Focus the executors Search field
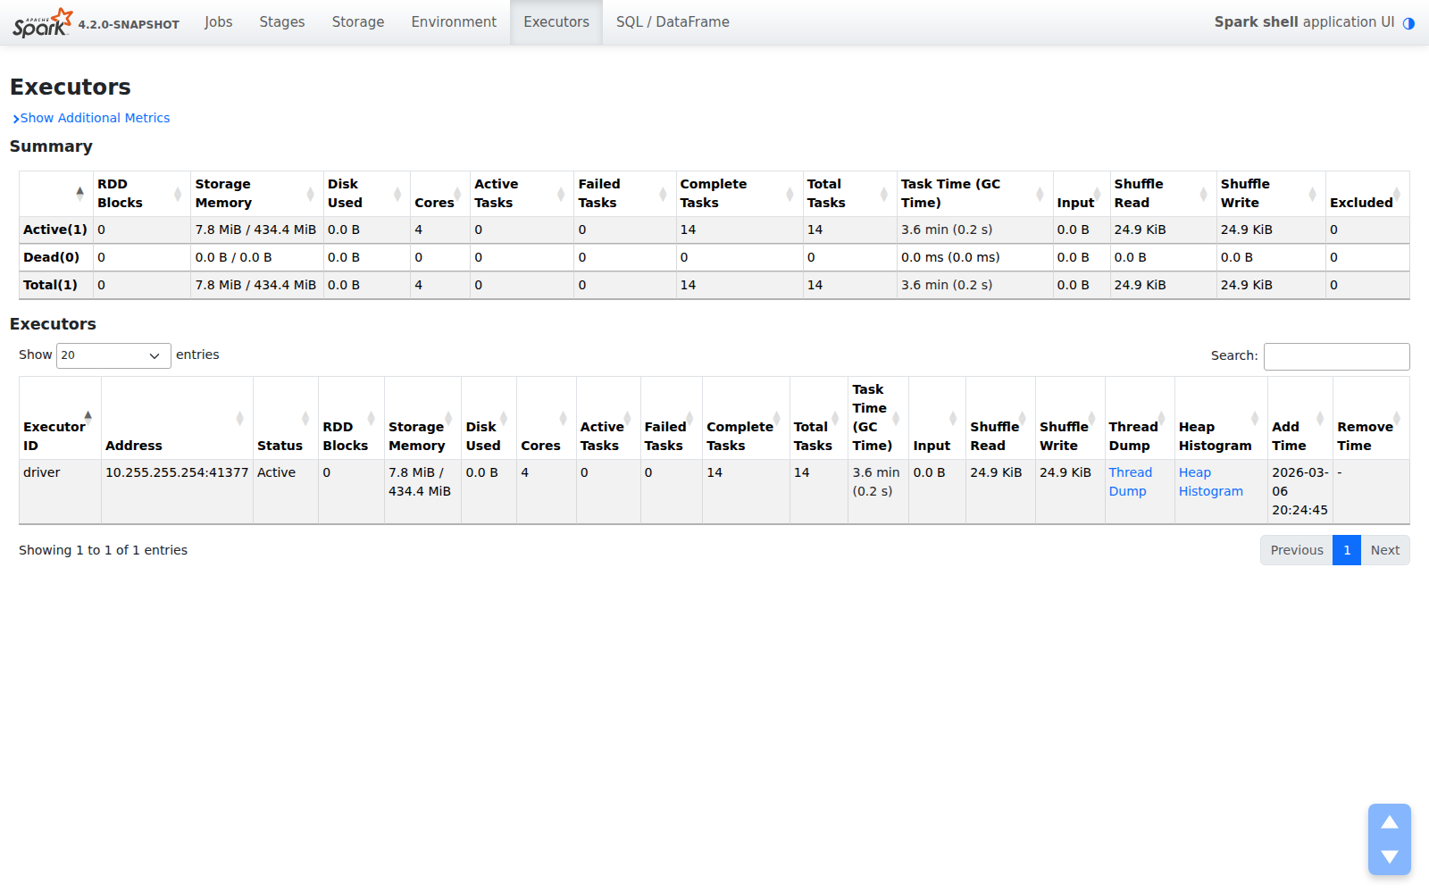This screenshot has width=1429, height=893. tap(1336, 356)
